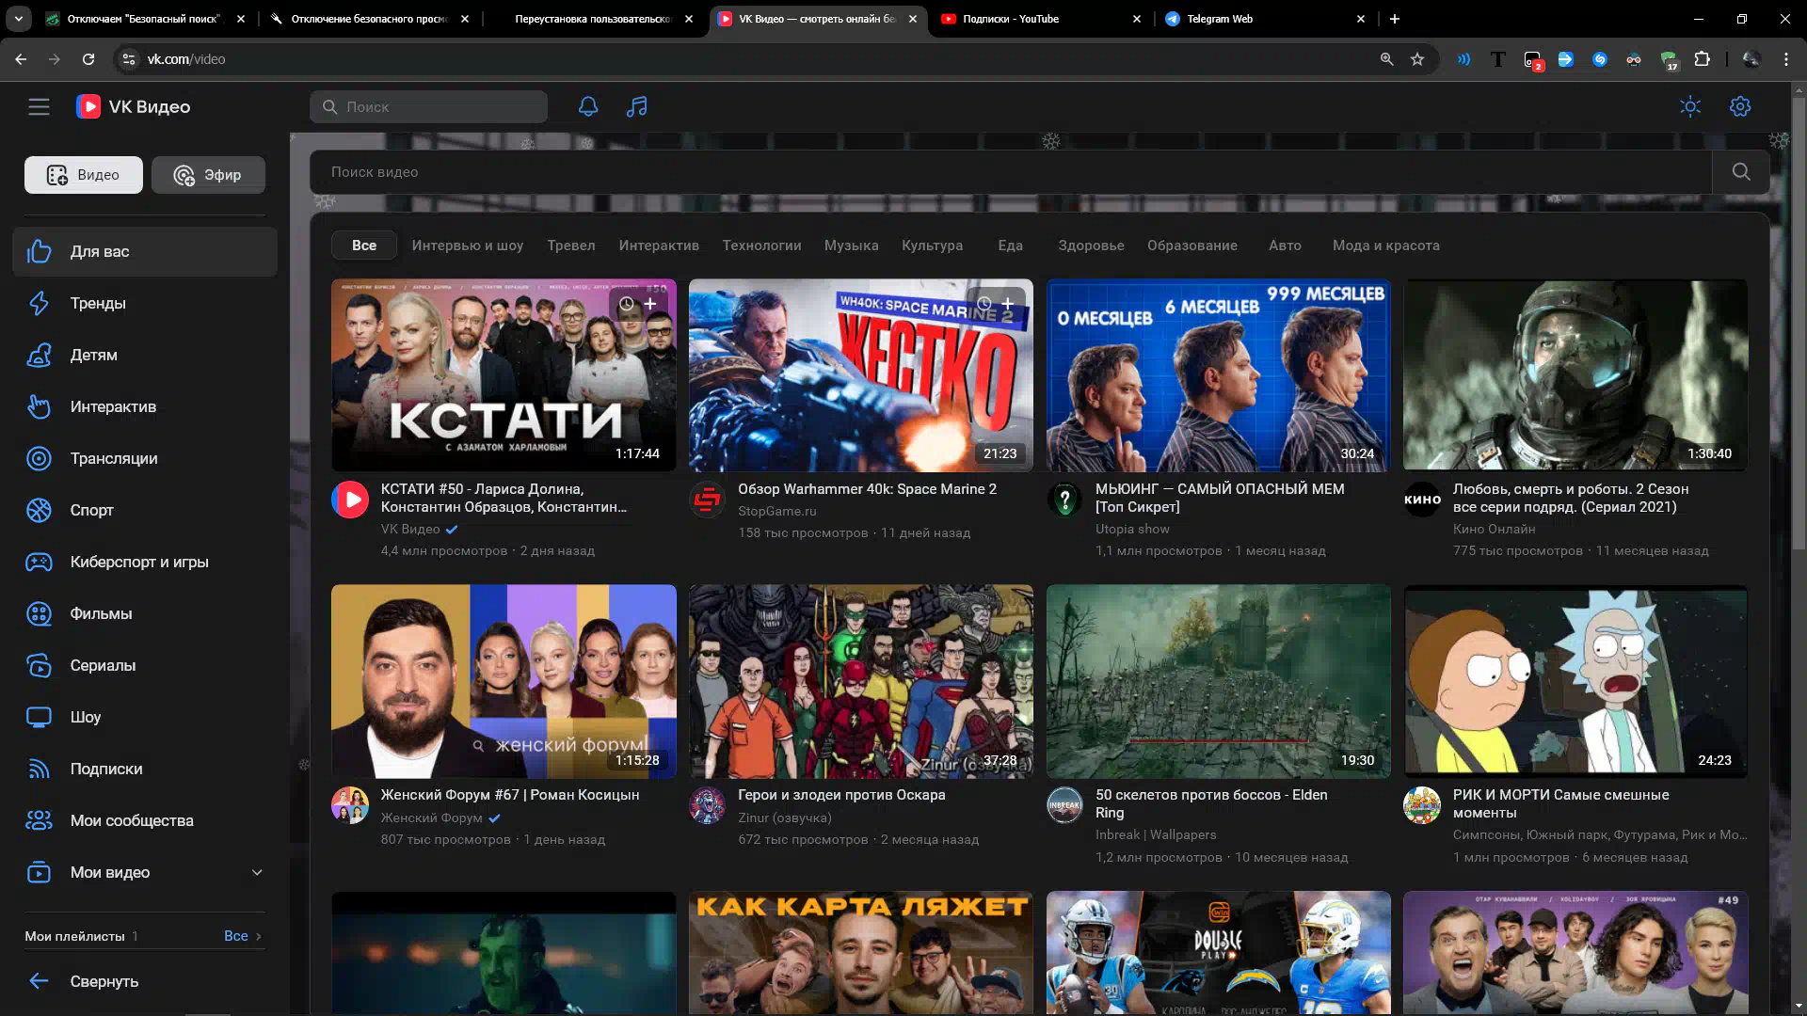Select Интервью и шоу category tab
The height and width of the screenshot is (1016, 1807).
[468, 246]
